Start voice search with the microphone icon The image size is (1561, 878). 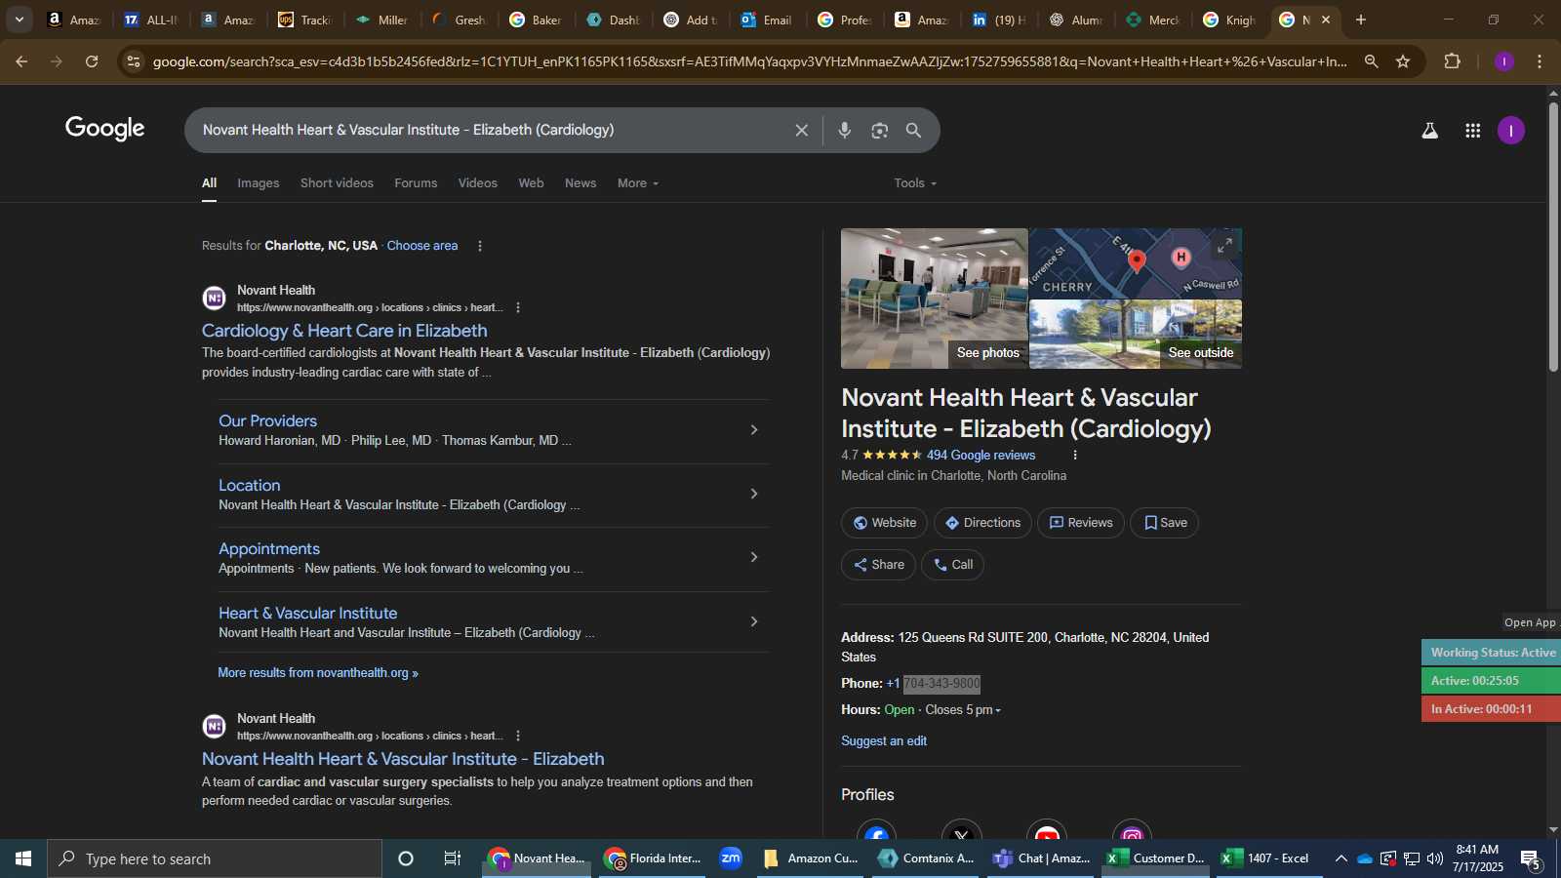845,130
